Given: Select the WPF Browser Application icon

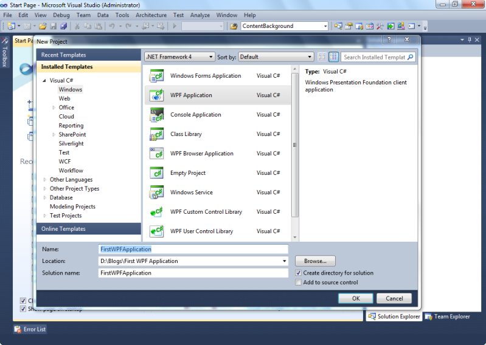Looking at the screenshot, I should [157, 154].
